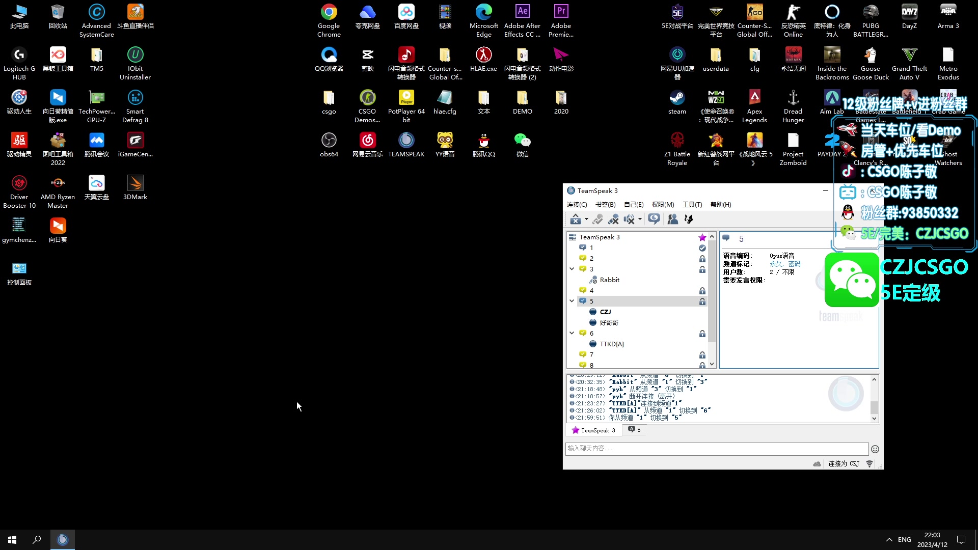Switch to the channel 5 chat tab
The height and width of the screenshot is (550, 978).
pyautogui.click(x=634, y=430)
